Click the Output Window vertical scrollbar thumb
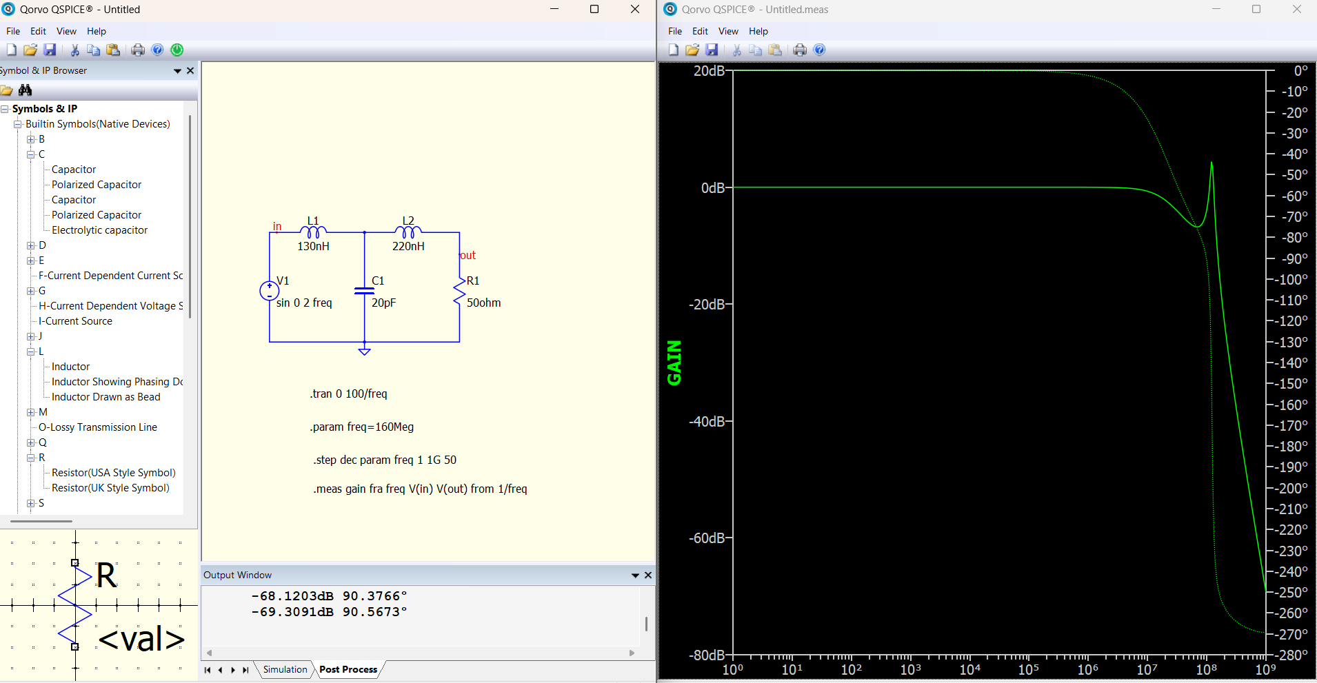The width and height of the screenshot is (1317, 683). click(x=646, y=624)
